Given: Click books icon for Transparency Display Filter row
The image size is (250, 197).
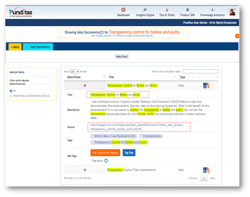Looking at the screenshot, I should [206, 170].
